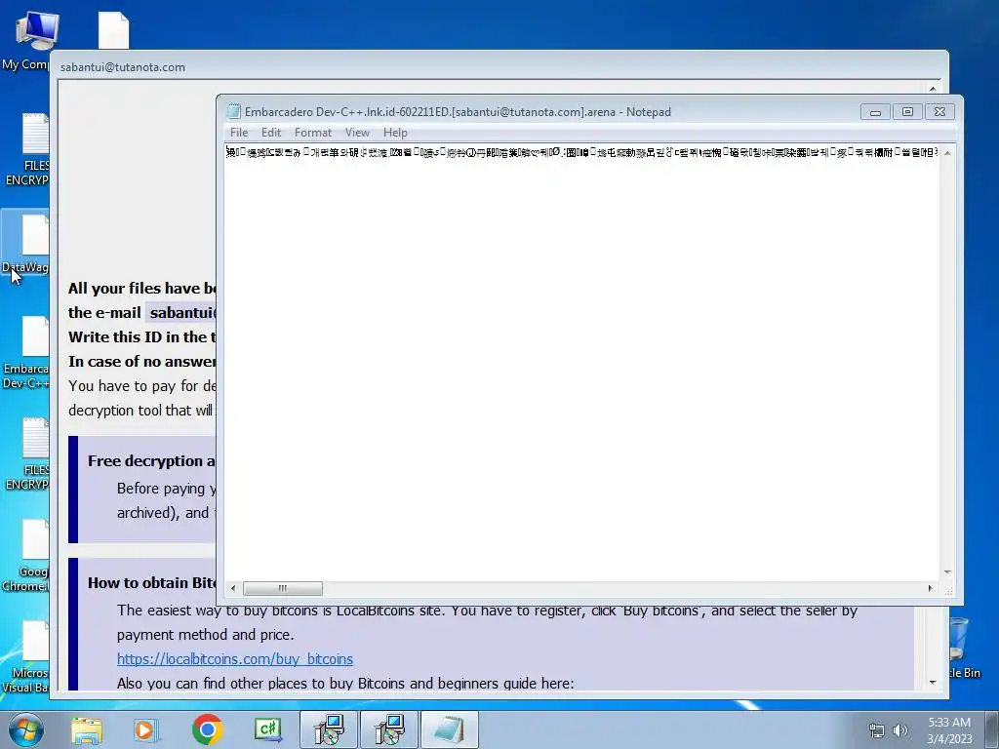Select the Embarcadero Dev-C++ desktop icon
999x749 pixels.
(26, 352)
